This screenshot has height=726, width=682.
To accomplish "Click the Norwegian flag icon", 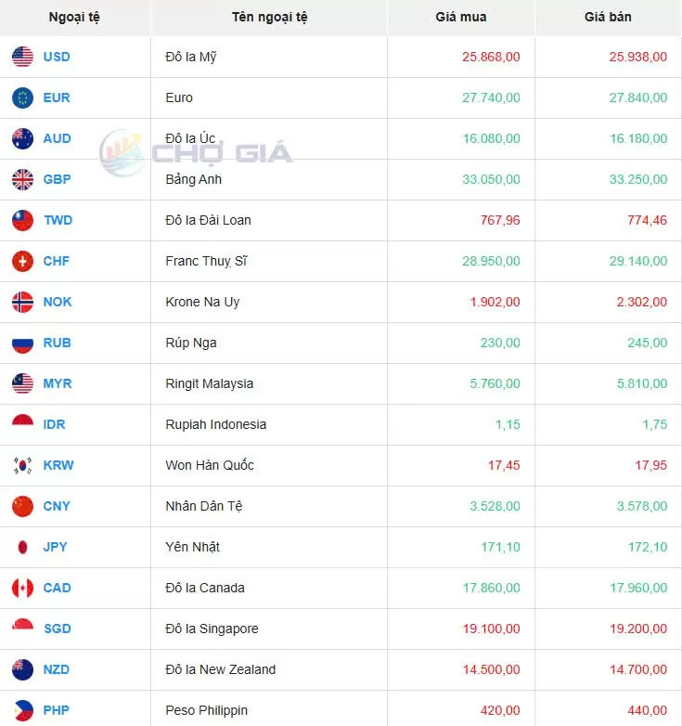I will pyautogui.click(x=22, y=302).
